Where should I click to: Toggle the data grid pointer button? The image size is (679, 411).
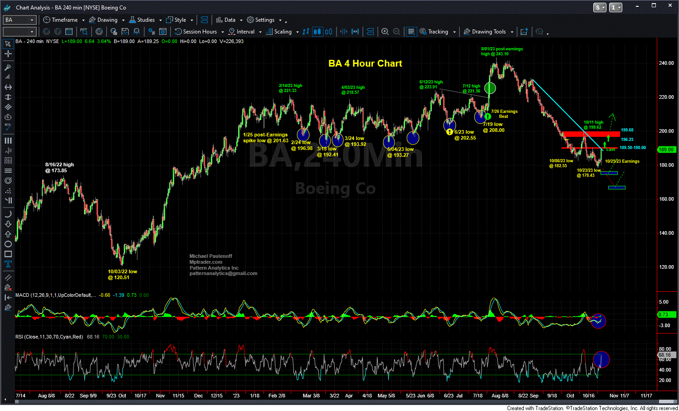411,32
